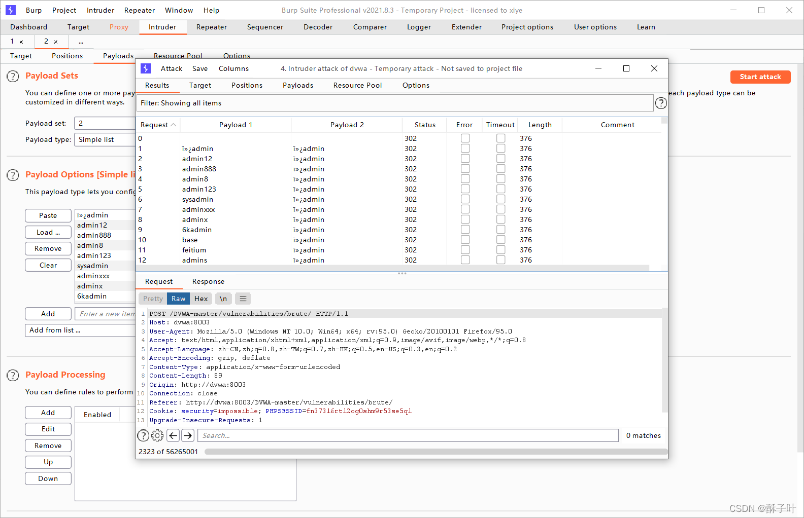Screen dimensions: 804x518
Task: Toggle Error checkbox for base row
Action: (x=465, y=239)
